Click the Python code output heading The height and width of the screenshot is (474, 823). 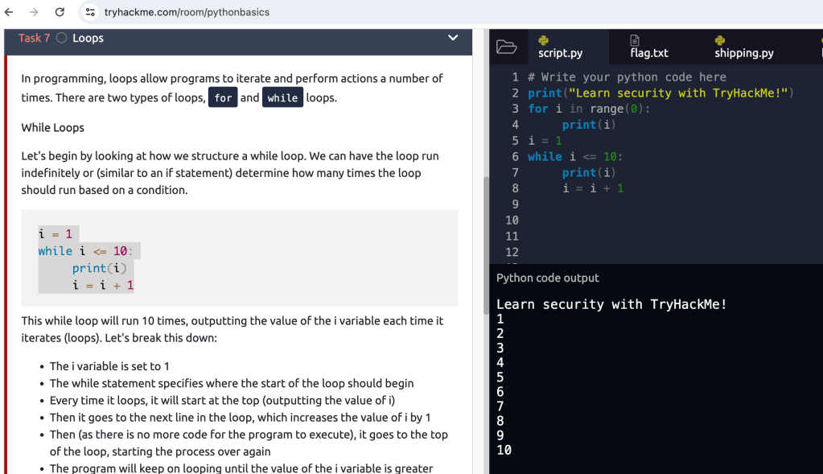click(x=548, y=278)
